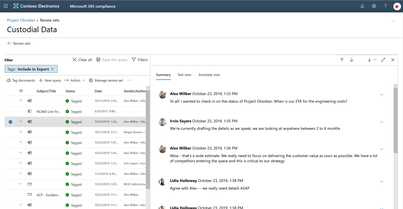Open the Annotate view tab
403x209 pixels.
pyautogui.click(x=209, y=75)
